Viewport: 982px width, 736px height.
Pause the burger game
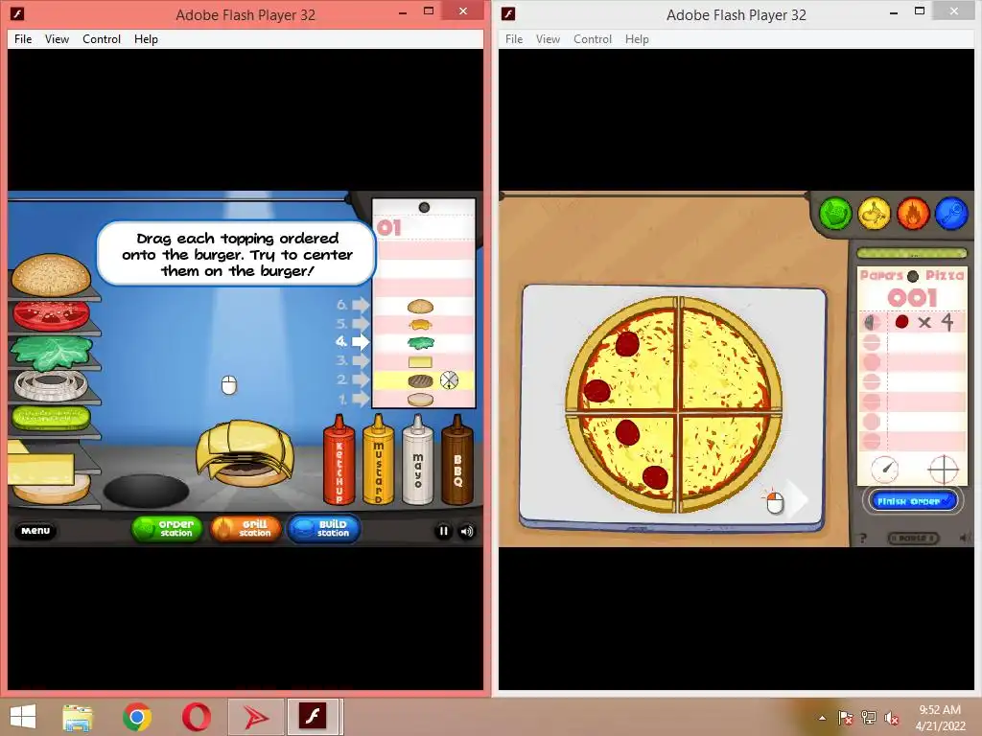click(443, 531)
